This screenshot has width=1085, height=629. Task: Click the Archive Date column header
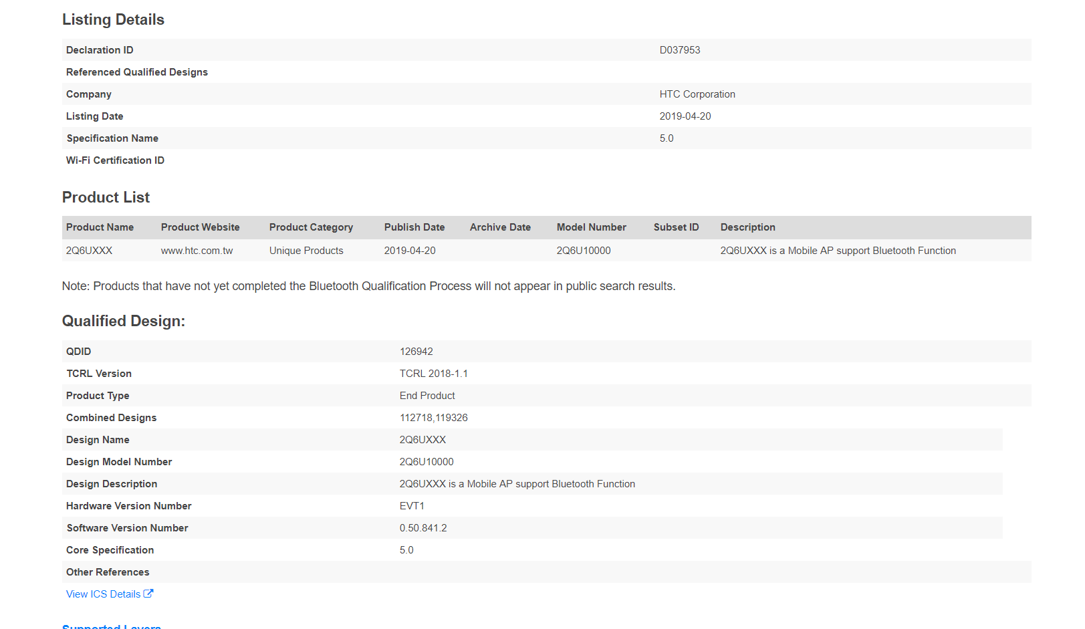point(500,227)
